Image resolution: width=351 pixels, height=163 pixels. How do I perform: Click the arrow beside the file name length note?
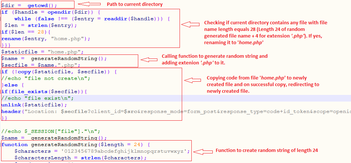point(191,25)
